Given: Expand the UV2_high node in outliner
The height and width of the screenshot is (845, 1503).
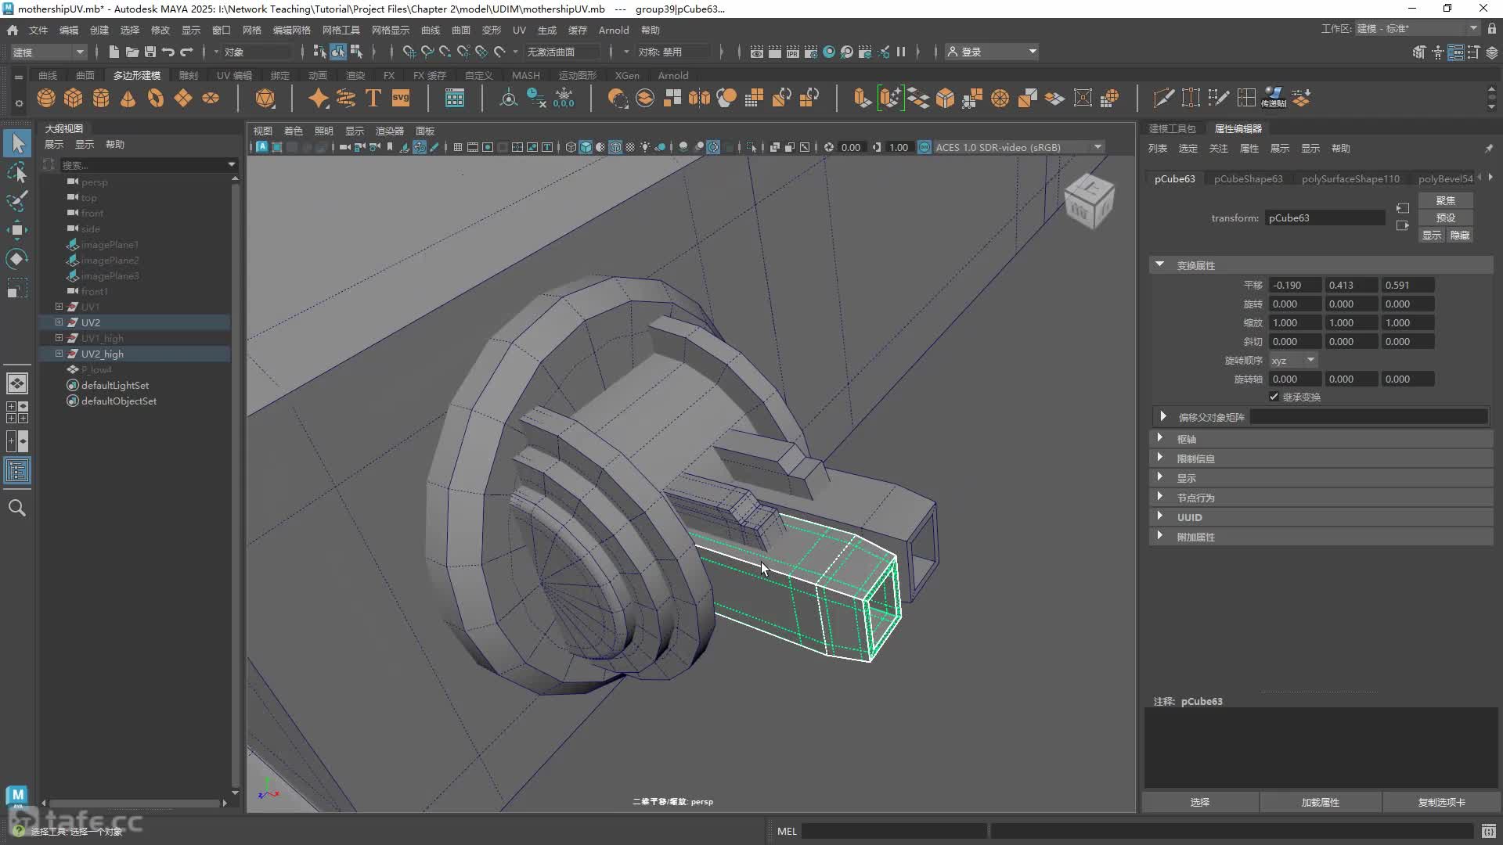Looking at the screenshot, I should (59, 354).
